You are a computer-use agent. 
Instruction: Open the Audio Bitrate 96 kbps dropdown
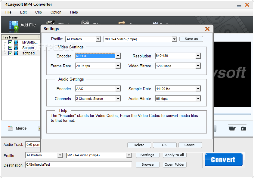click(x=198, y=99)
